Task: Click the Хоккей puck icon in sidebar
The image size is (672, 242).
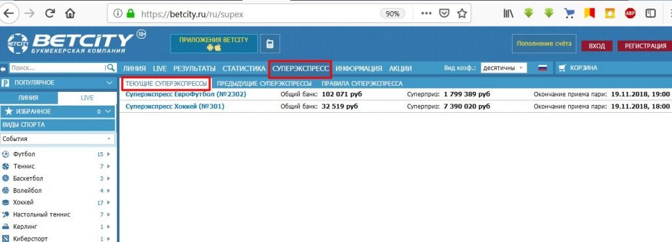Action: [x=5, y=203]
